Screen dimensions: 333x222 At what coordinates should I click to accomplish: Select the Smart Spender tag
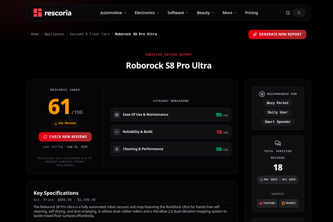pyautogui.click(x=278, y=122)
